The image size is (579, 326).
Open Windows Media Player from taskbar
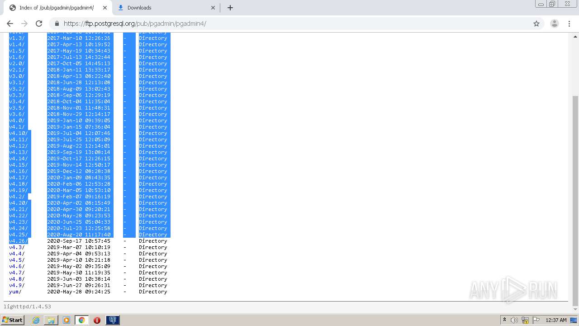point(66,320)
